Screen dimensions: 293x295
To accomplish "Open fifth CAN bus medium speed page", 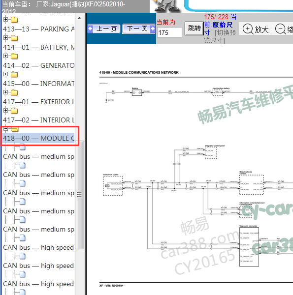I will tap(38, 229).
